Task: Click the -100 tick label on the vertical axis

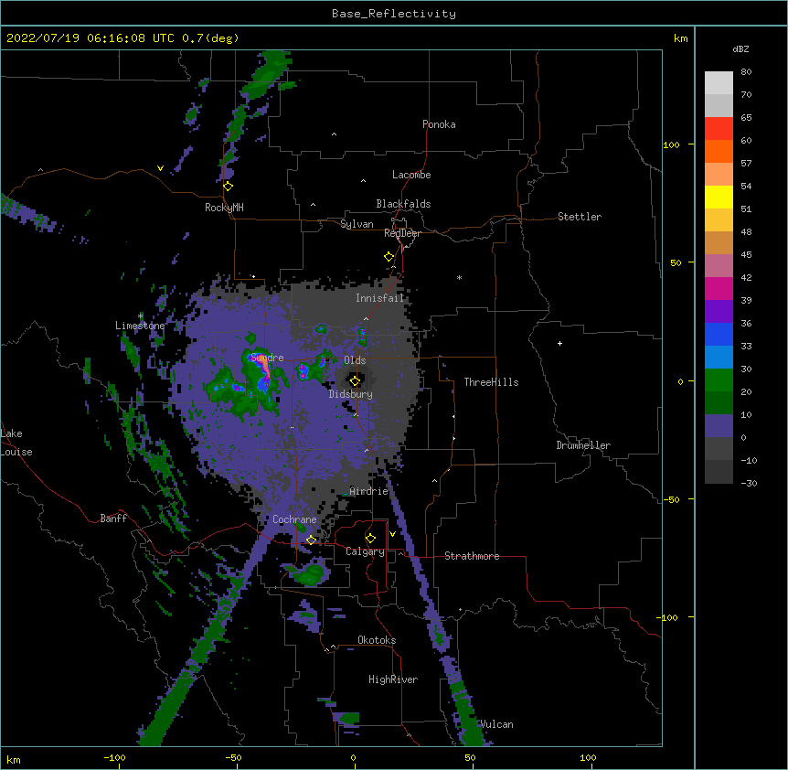Action: pyautogui.click(x=668, y=617)
